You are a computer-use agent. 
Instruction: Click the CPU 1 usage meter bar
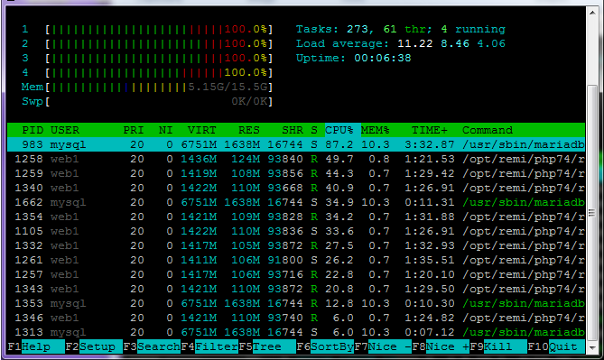pyautogui.click(x=159, y=29)
